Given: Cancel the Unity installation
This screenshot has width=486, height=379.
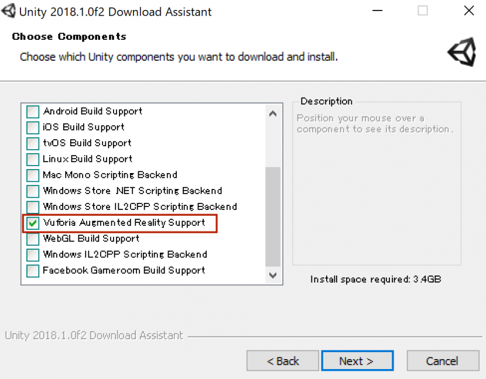Looking at the screenshot, I should point(442,361).
